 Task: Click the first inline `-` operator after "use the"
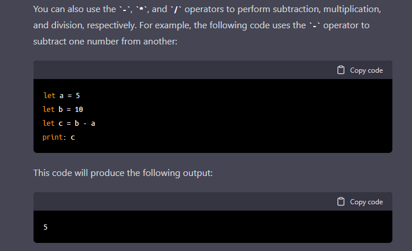click(124, 9)
